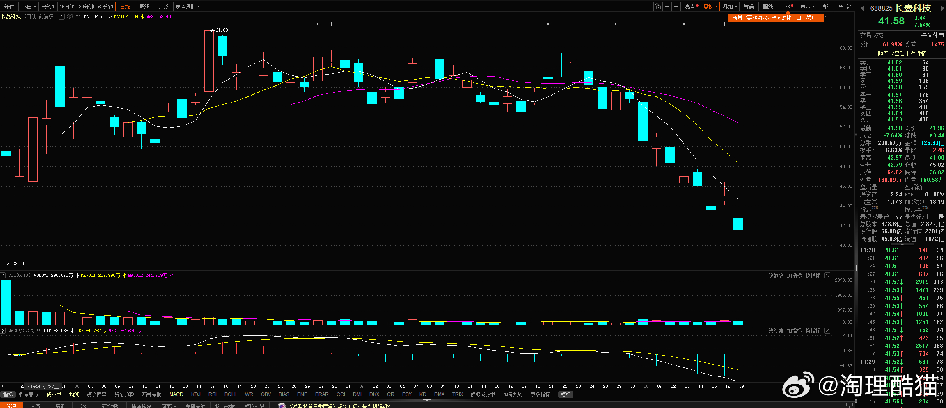Click the fullscreen expand icon

click(850, 7)
